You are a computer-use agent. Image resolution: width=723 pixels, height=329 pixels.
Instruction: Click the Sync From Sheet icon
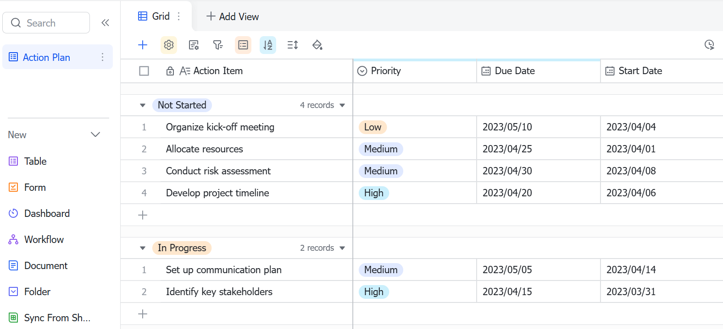13,318
